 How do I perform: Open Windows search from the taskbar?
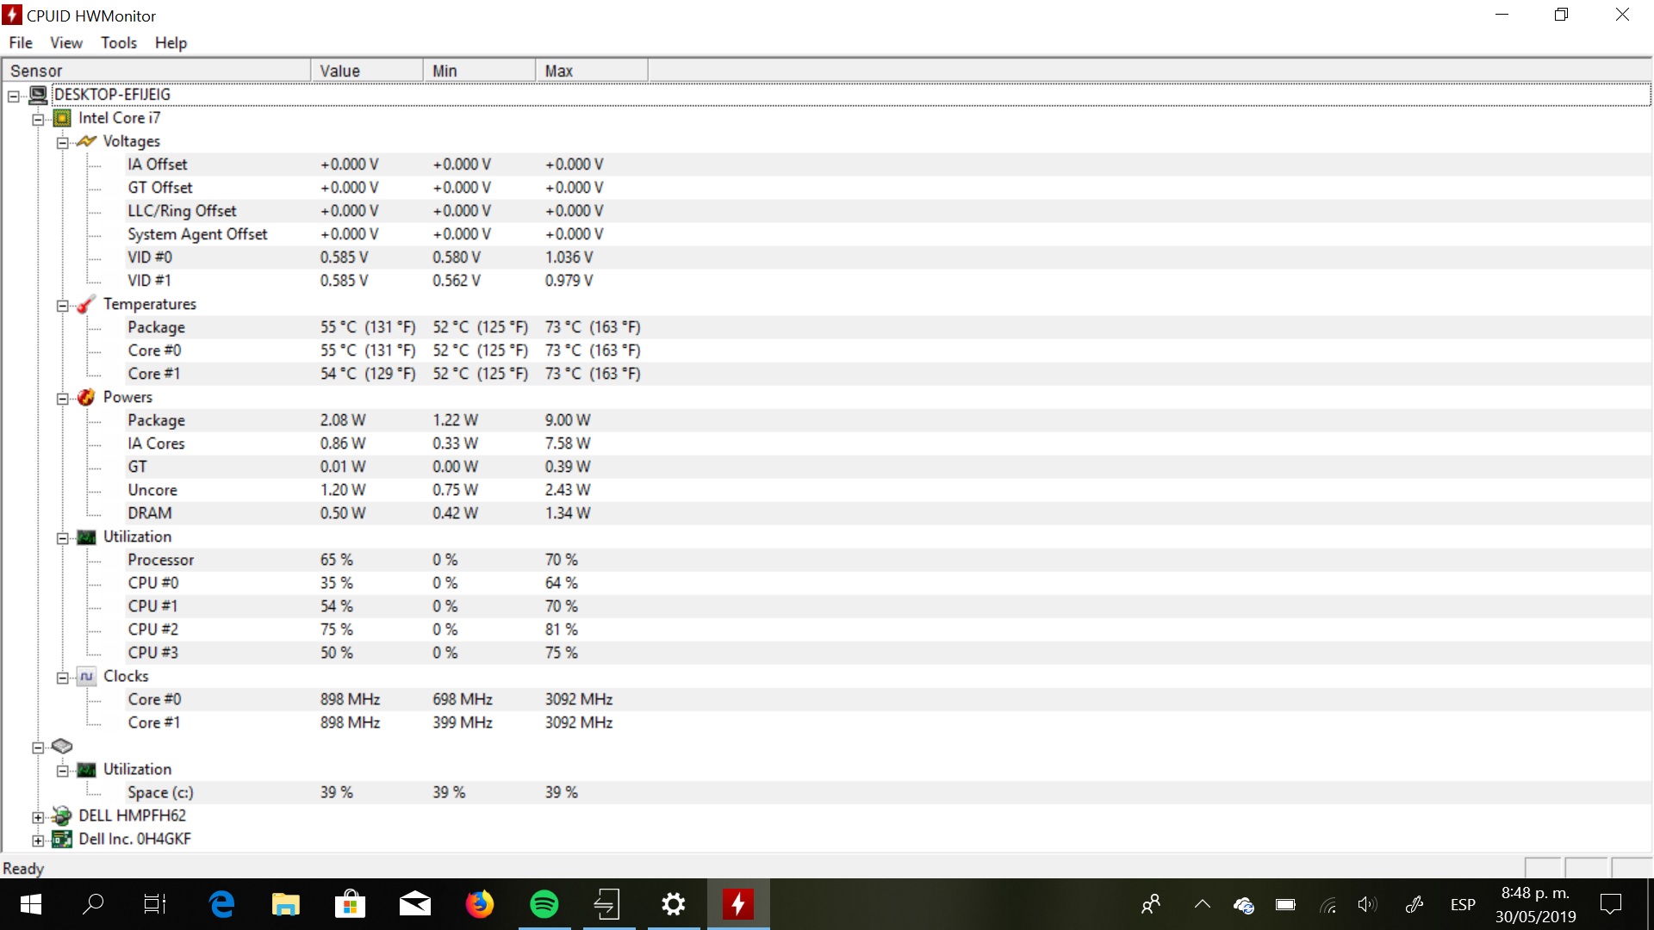point(92,904)
